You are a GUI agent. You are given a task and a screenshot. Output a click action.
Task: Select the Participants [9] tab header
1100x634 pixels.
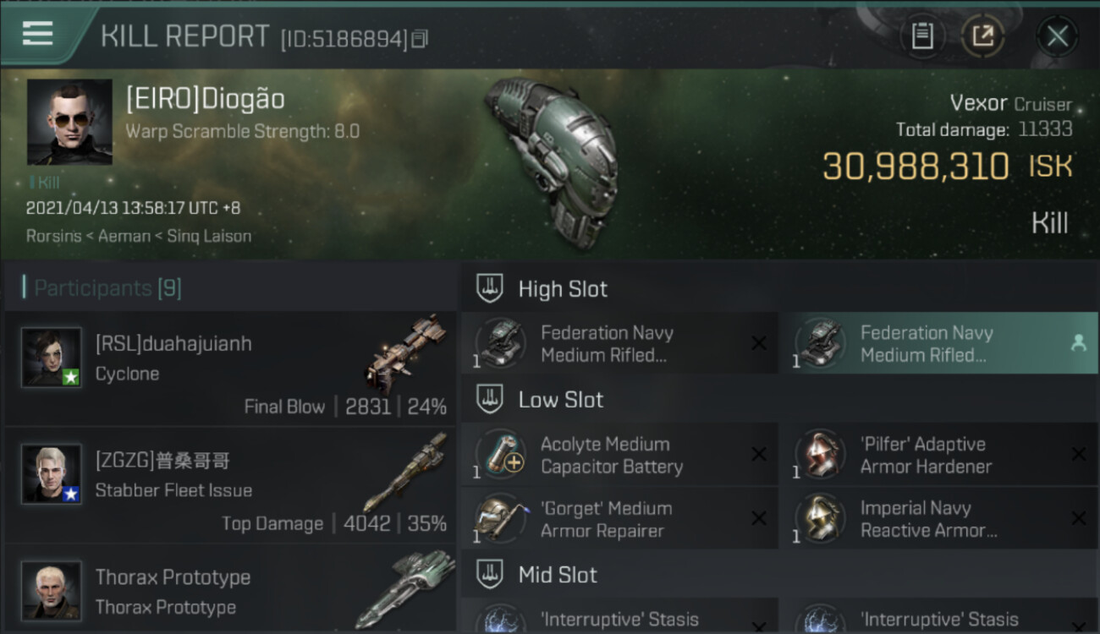pos(102,288)
